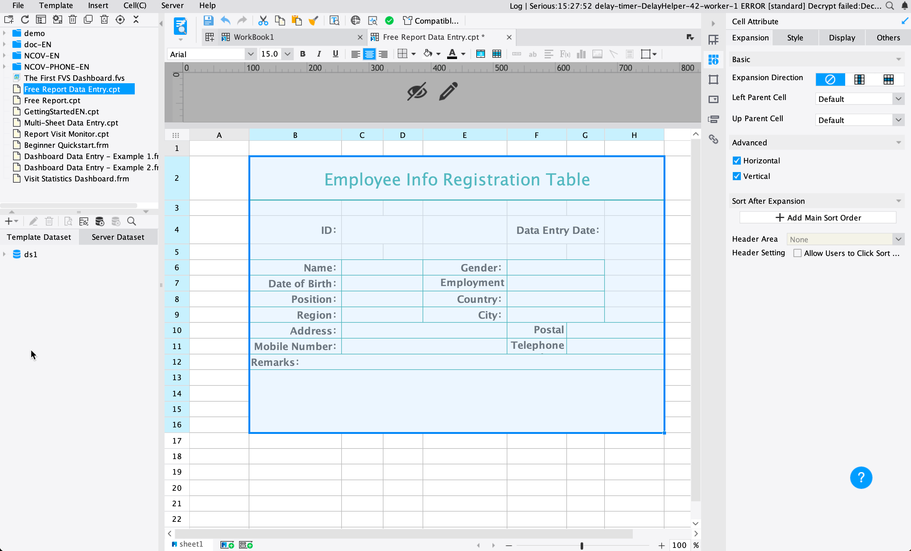Select no expansion direction option

point(830,79)
